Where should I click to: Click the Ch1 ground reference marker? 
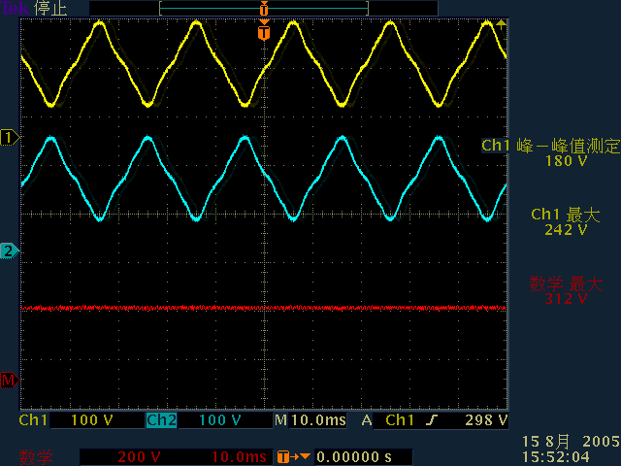pyautogui.click(x=10, y=138)
